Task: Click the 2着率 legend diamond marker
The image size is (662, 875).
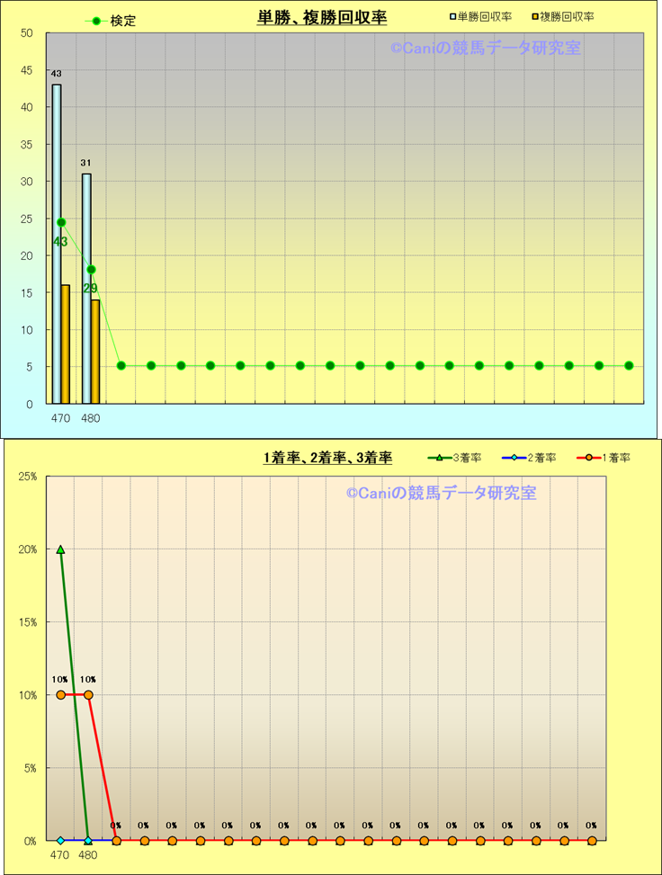Action: [511, 458]
